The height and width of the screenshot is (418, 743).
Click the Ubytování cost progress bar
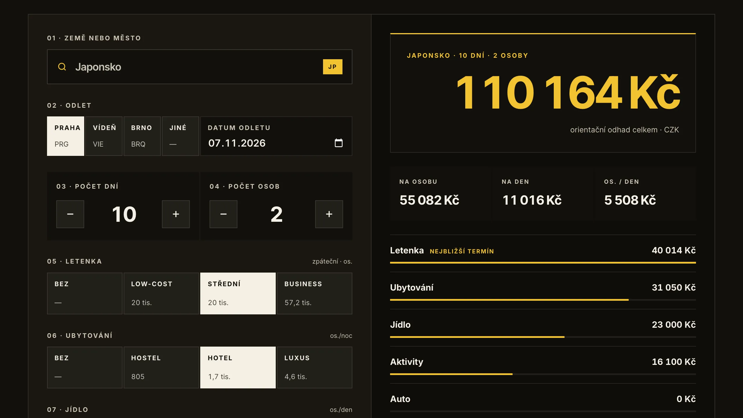[543, 300]
